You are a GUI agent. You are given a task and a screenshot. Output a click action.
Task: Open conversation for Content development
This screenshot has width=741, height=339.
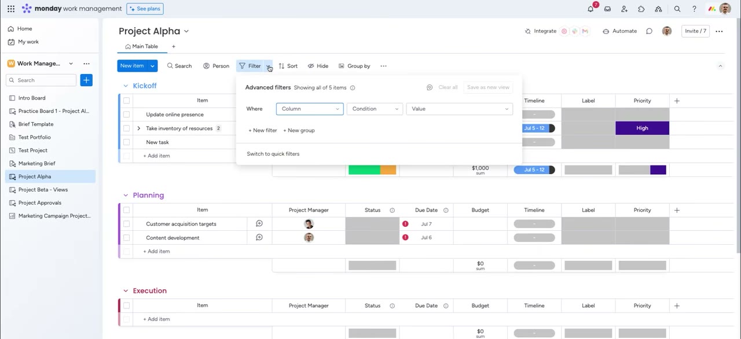tap(259, 238)
